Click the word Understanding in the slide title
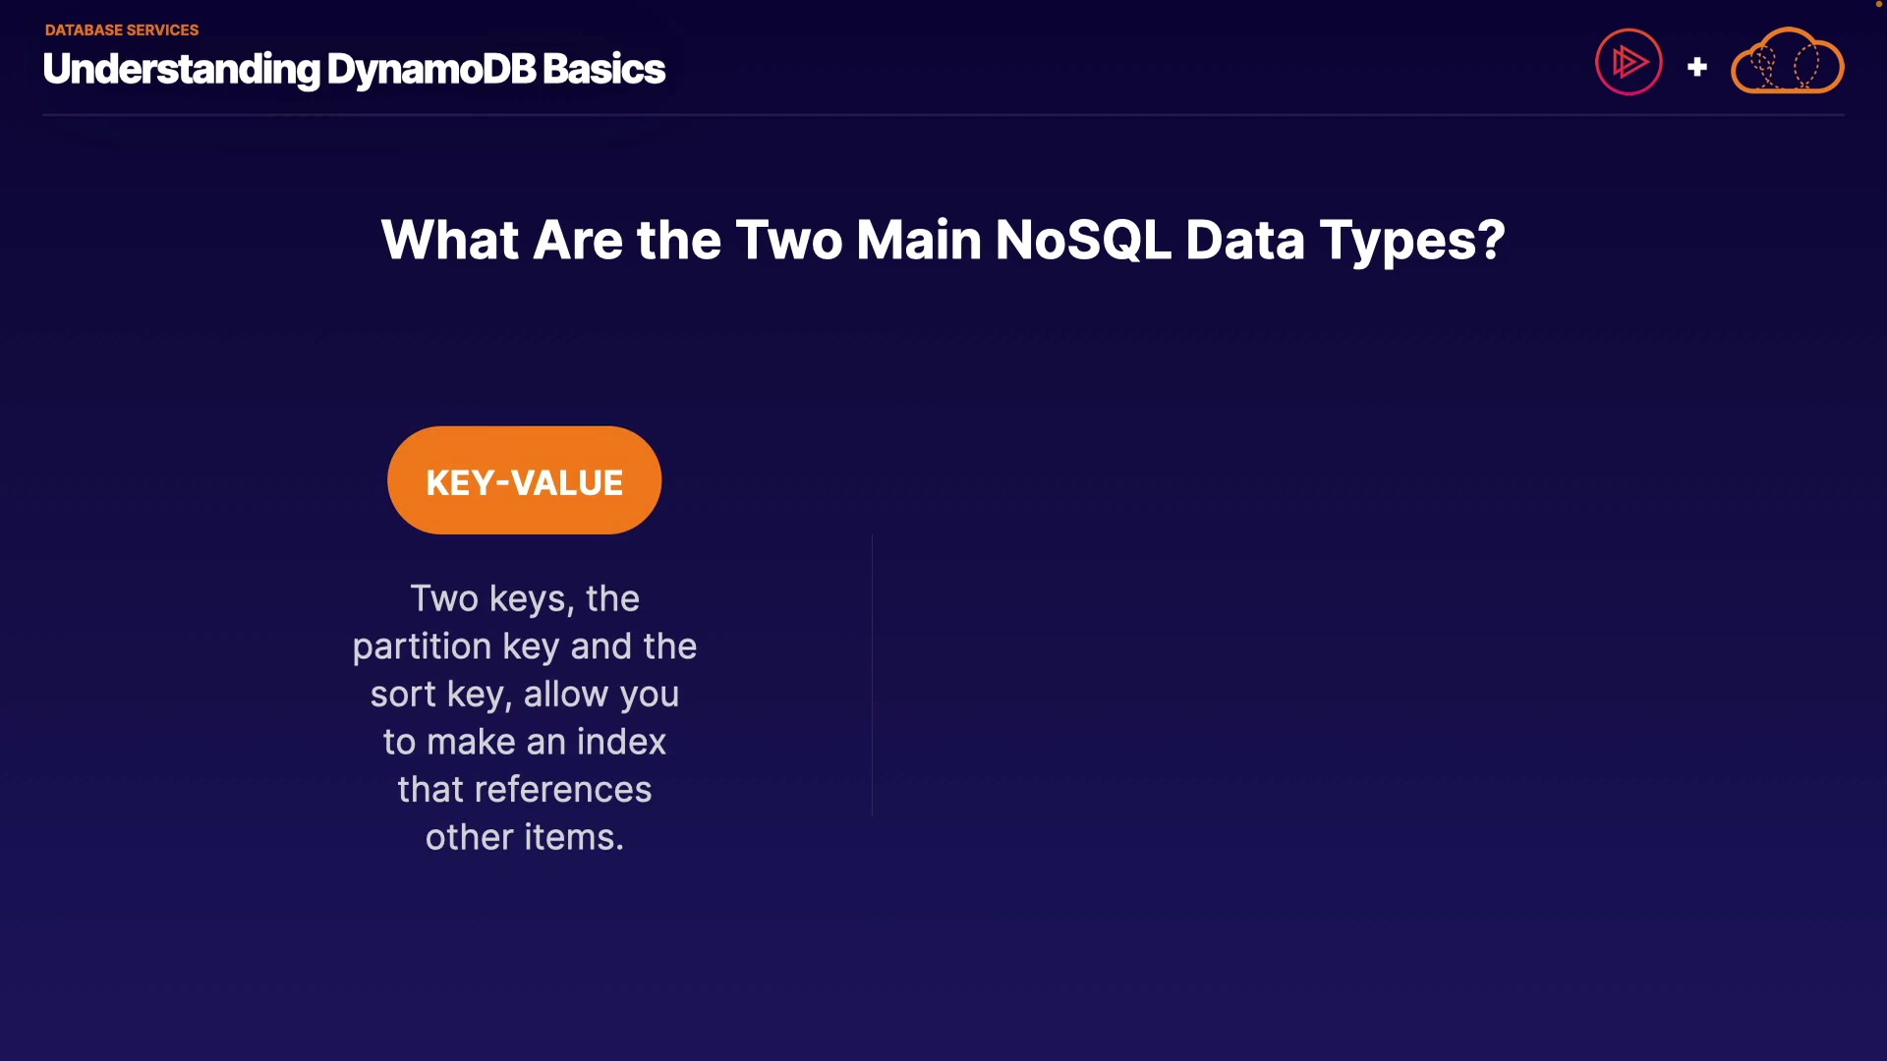Screen dimensions: 1887x1061 pos(182,70)
